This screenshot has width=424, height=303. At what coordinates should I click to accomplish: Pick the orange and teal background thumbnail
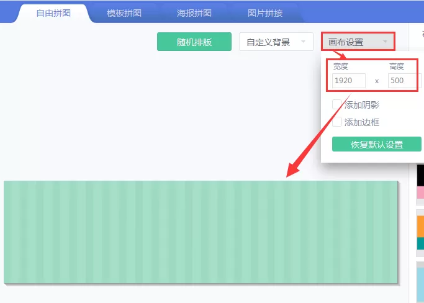tap(420, 233)
